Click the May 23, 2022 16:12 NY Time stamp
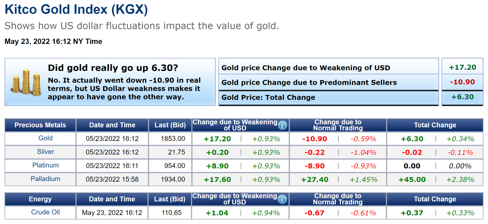Image resolution: width=488 pixels, height=224 pixels. click(53, 41)
